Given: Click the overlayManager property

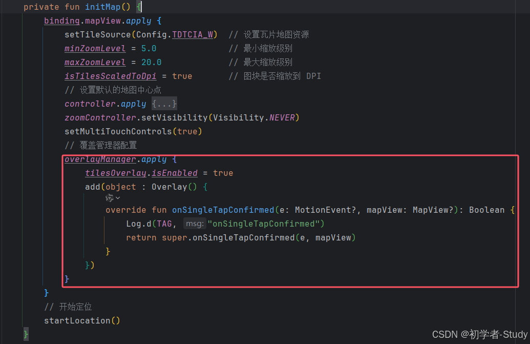Looking at the screenshot, I should pos(100,159).
